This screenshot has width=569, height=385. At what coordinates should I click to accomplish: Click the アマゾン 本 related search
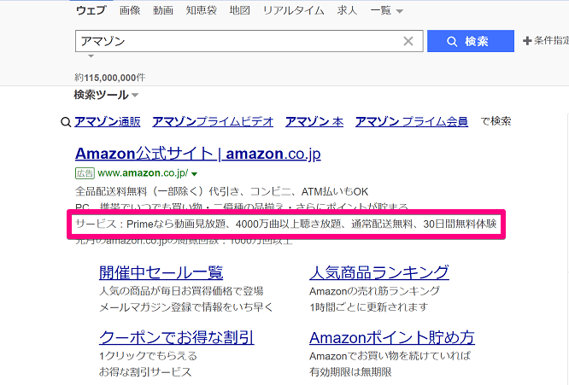coord(314,122)
